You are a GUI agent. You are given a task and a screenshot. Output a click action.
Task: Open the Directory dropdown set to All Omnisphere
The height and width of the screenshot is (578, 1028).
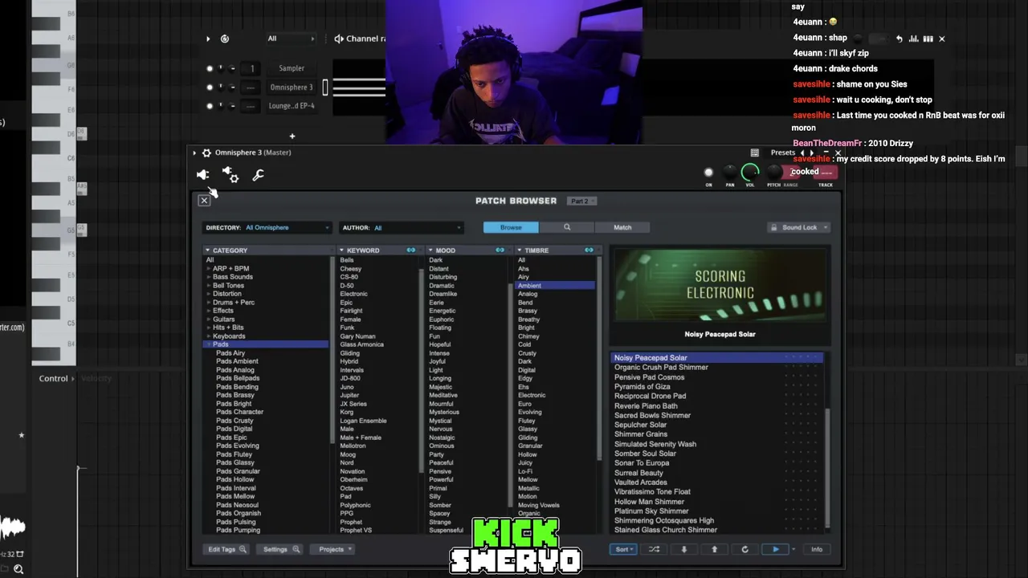point(267,228)
